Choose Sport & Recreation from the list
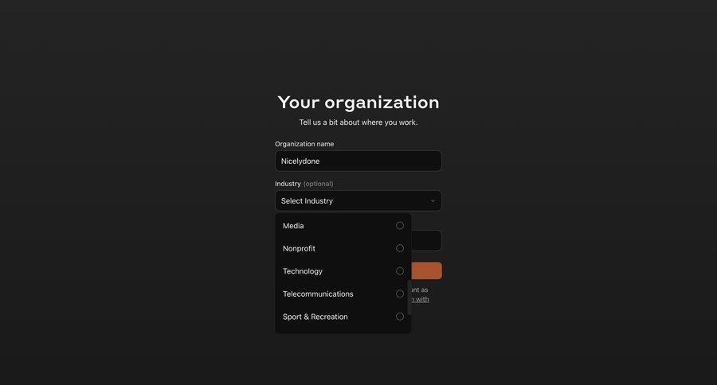This screenshot has height=385, width=717. point(343,317)
